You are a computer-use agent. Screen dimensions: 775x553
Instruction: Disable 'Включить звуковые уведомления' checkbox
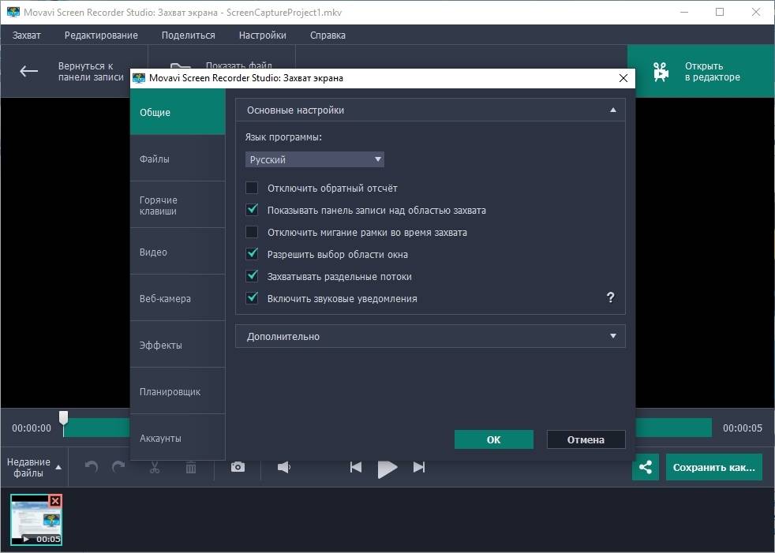pos(252,298)
